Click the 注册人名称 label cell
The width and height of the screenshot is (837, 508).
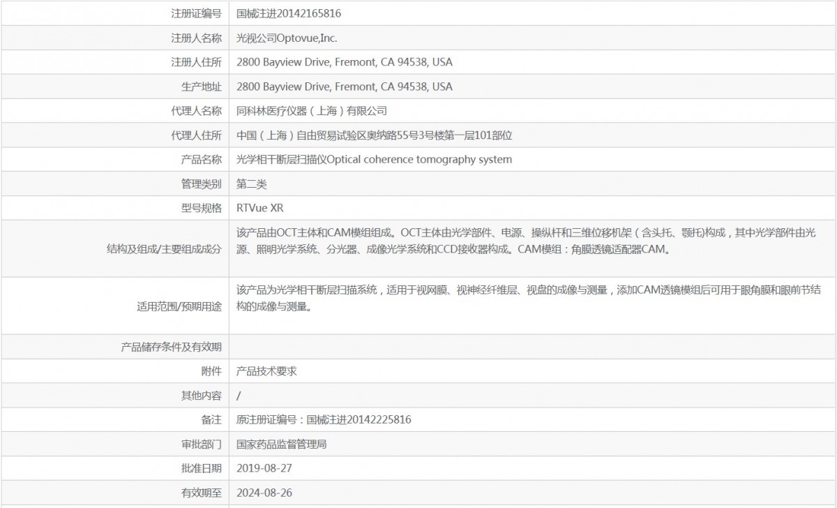pos(196,38)
